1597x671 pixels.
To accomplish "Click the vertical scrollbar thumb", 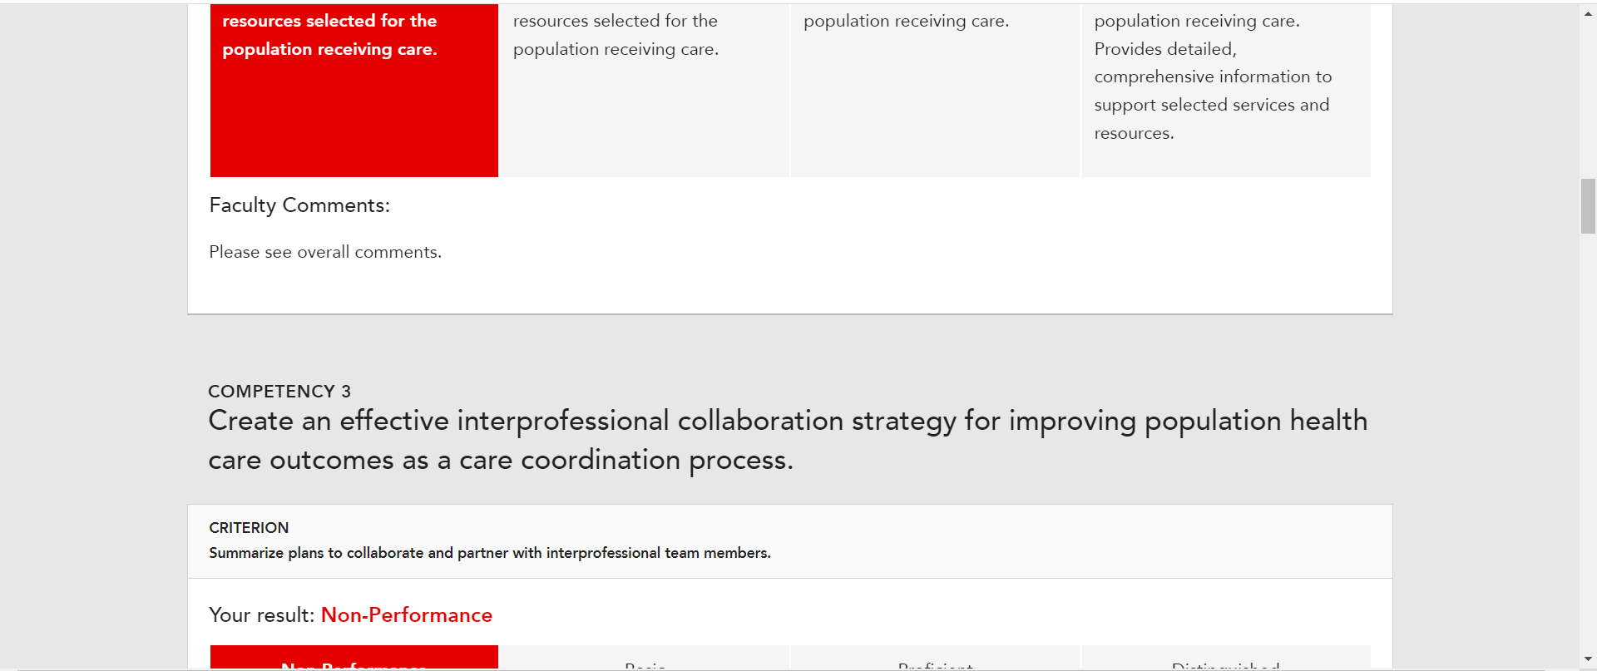I will coord(1588,206).
